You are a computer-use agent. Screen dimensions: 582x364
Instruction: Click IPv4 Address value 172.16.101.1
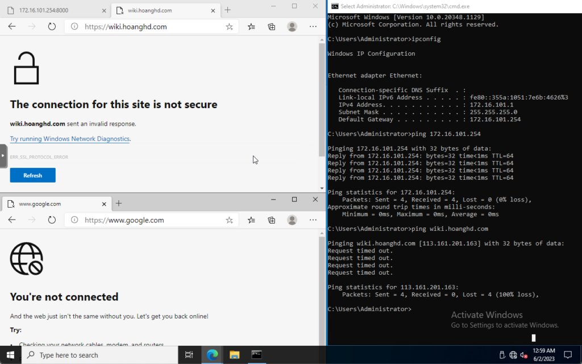coord(492,105)
